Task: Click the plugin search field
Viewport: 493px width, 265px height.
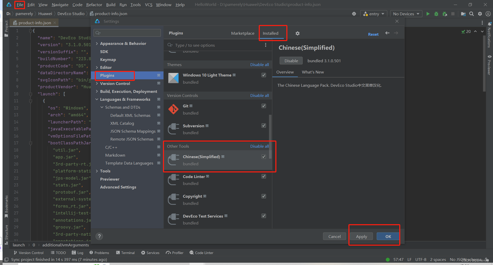Action: [x=215, y=45]
